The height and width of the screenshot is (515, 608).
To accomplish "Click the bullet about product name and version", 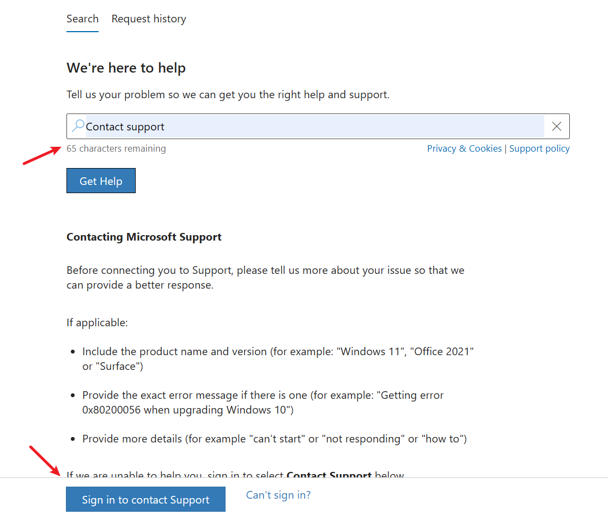I will [x=278, y=358].
